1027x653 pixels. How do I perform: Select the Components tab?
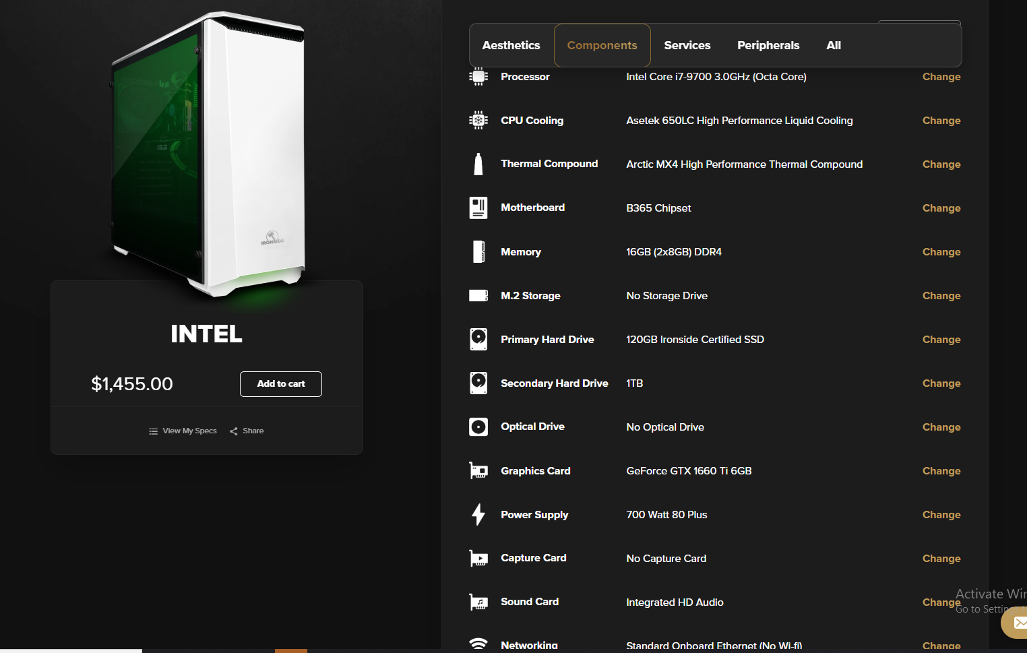(602, 45)
